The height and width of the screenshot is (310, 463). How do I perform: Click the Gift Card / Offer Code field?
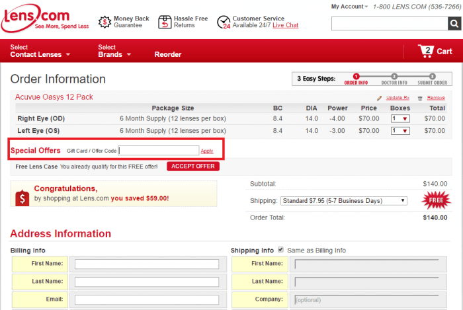click(159, 151)
